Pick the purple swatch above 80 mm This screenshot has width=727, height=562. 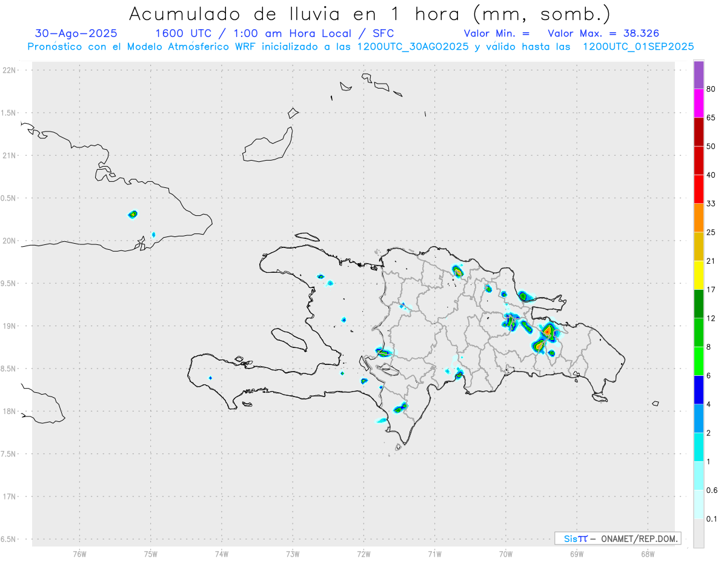pos(699,75)
